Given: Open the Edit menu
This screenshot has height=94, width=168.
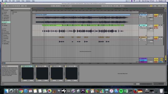Looking at the screenshot, I should pyautogui.click(x=13, y=1).
